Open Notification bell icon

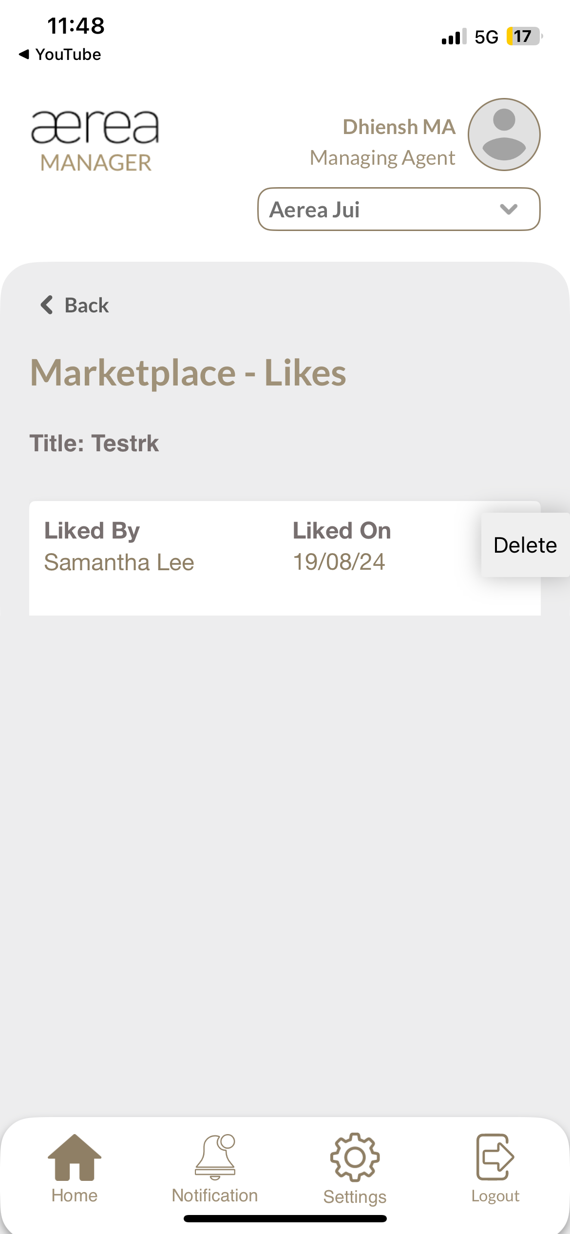[215, 1157]
